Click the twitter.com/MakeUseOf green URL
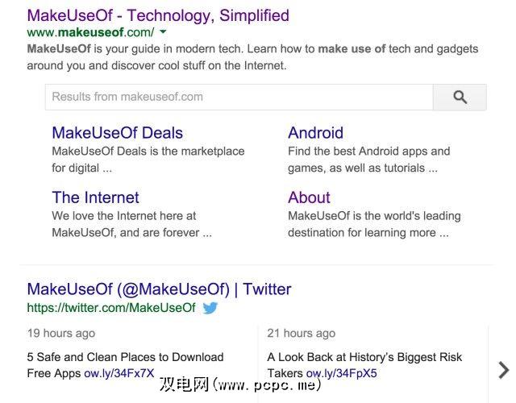This screenshot has width=516, height=403. point(111,308)
